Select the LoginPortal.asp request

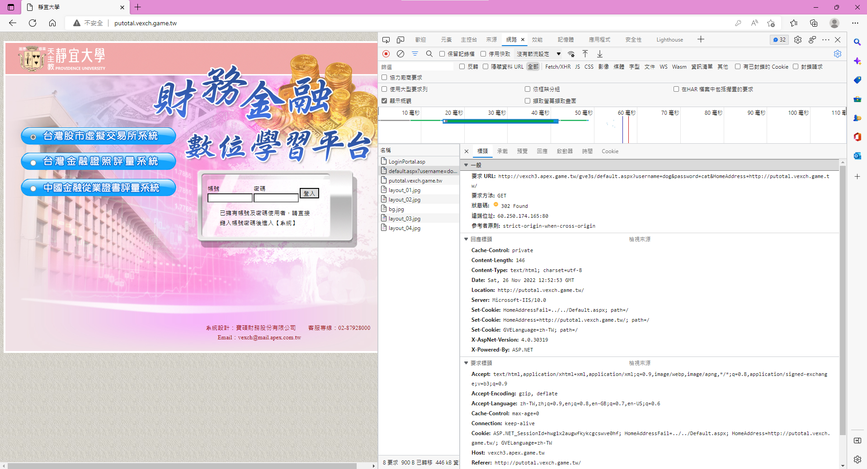tap(419, 161)
